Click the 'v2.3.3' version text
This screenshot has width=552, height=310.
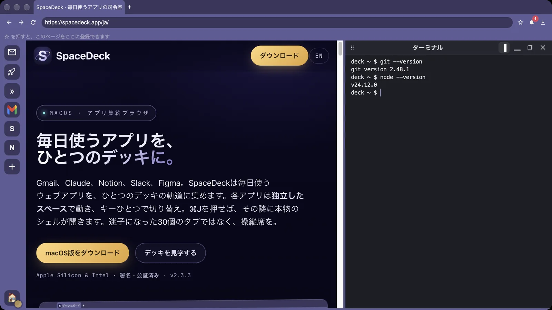tap(180, 275)
